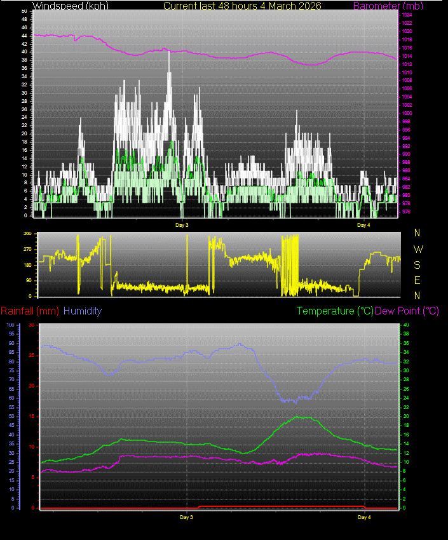Viewport: 448px width, 540px height.
Task: Click the W wind direction letter
Action: [x=417, y=249]
